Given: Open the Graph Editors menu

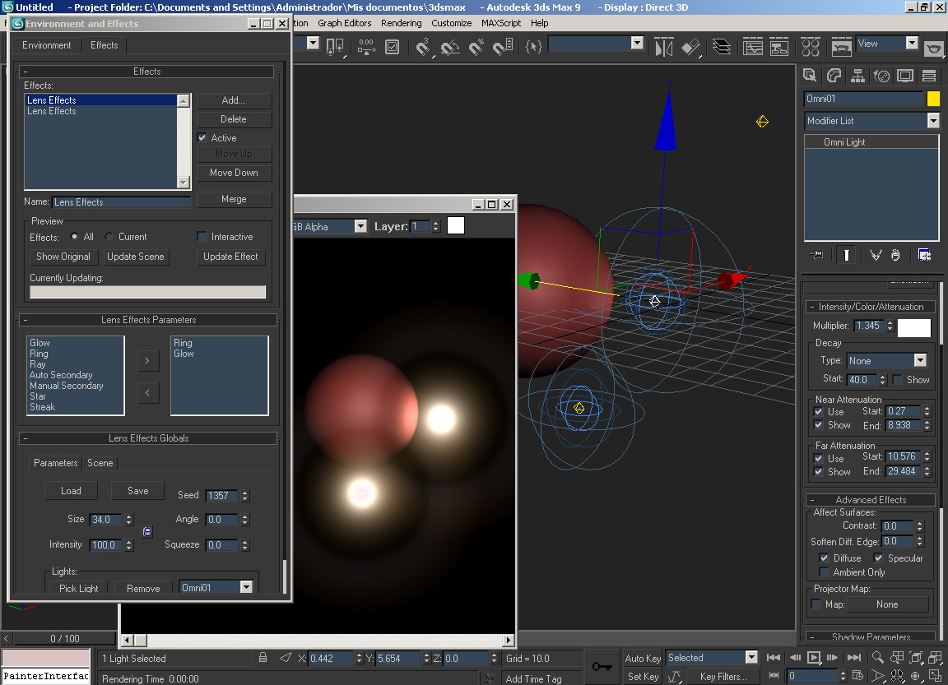Looking at the screenshot, I should (x=344, y=23).
